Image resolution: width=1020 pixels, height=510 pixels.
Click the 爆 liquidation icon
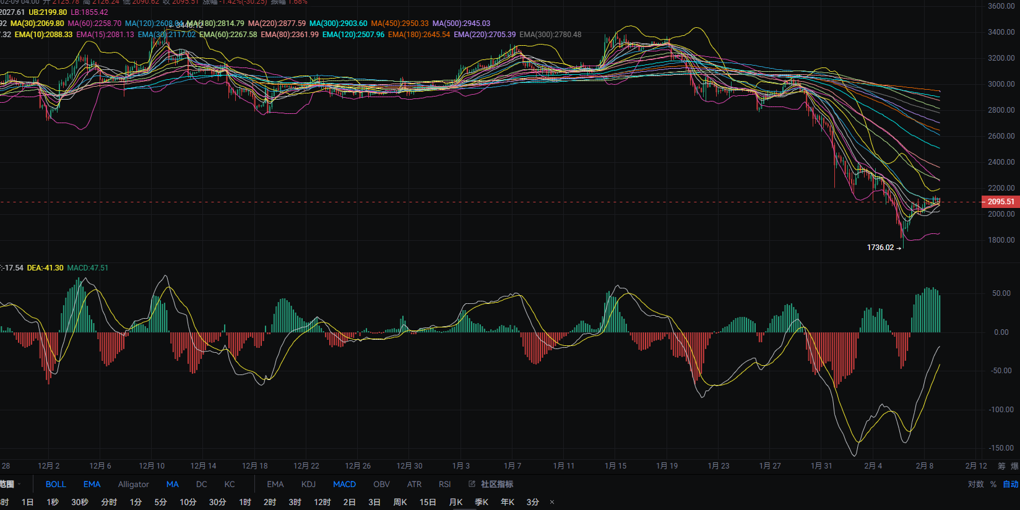[x=1014, y=466]
